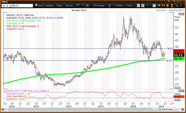Toggle Auto scaling on price axis
This screenshot has height=113, width=186.
point(177,88)
